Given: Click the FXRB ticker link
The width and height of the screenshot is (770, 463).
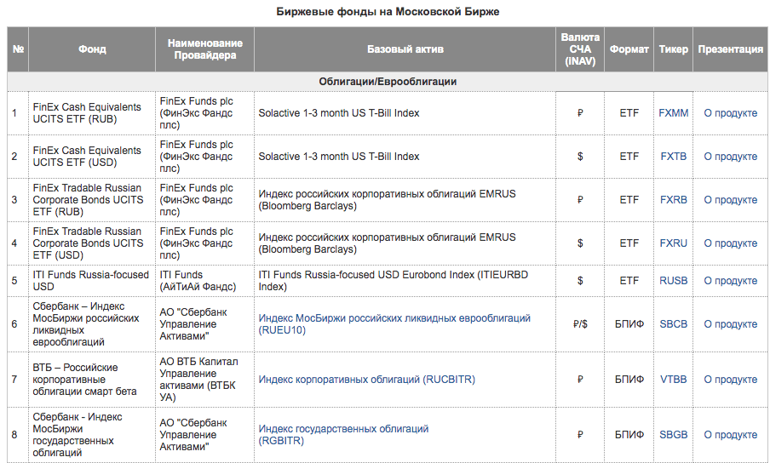Looking at the screenshot, I should [673, 200].
